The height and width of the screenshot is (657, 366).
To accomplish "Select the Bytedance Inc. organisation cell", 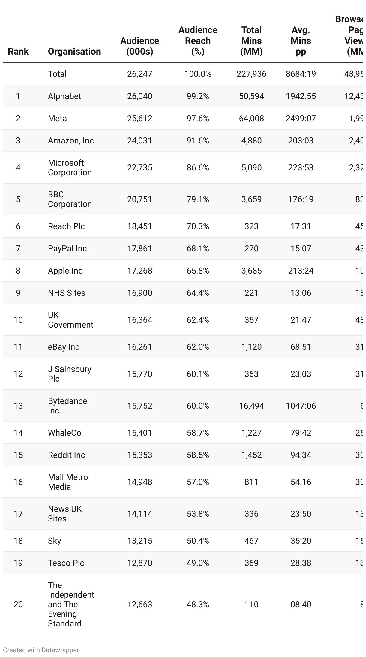I will 67,406.
